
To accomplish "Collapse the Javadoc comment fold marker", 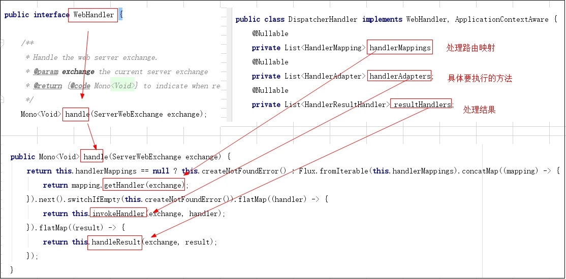I will click(3, 44).
